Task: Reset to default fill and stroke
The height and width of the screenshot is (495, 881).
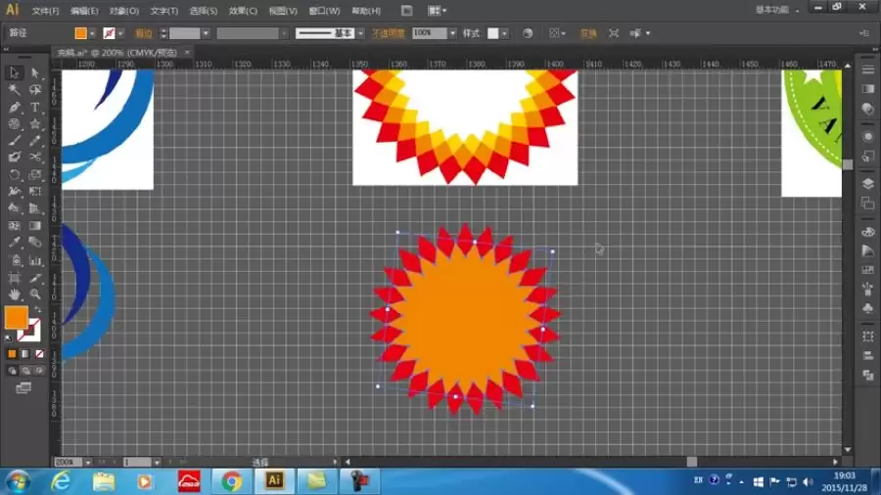Action: (8, 337)
